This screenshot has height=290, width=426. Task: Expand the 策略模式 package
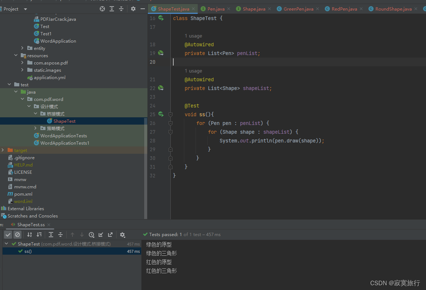pyautogui.click(x=35, y=128)
